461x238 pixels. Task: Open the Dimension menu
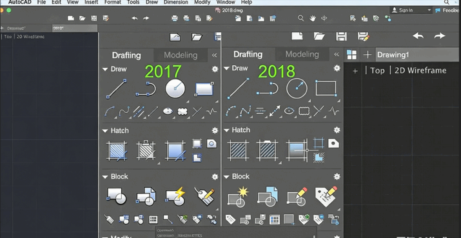click(175, 3)
